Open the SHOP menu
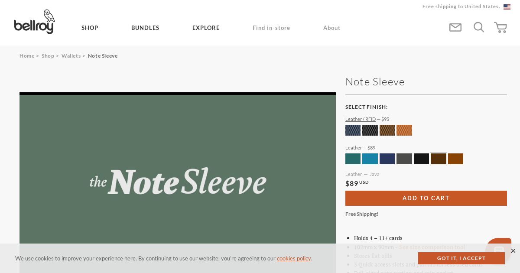This screenshot has height=273, width=520. pyautogui.click(x=90, y=28)
